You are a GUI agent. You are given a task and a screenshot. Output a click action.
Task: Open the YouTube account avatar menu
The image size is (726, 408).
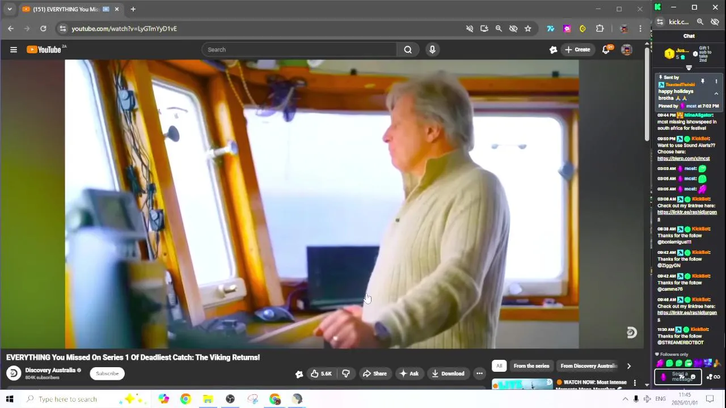[x=627, y=50]
